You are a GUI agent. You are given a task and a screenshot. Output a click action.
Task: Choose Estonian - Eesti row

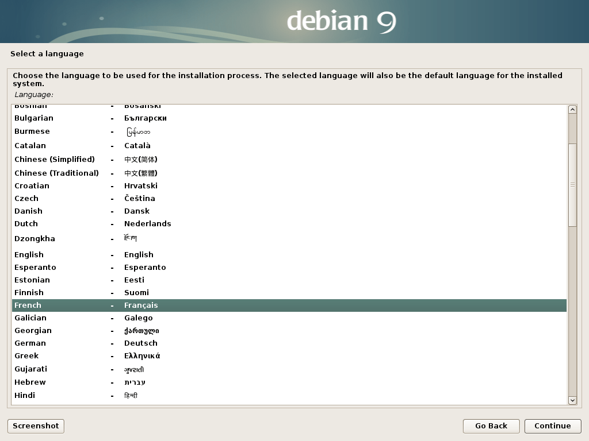[289, 280]
